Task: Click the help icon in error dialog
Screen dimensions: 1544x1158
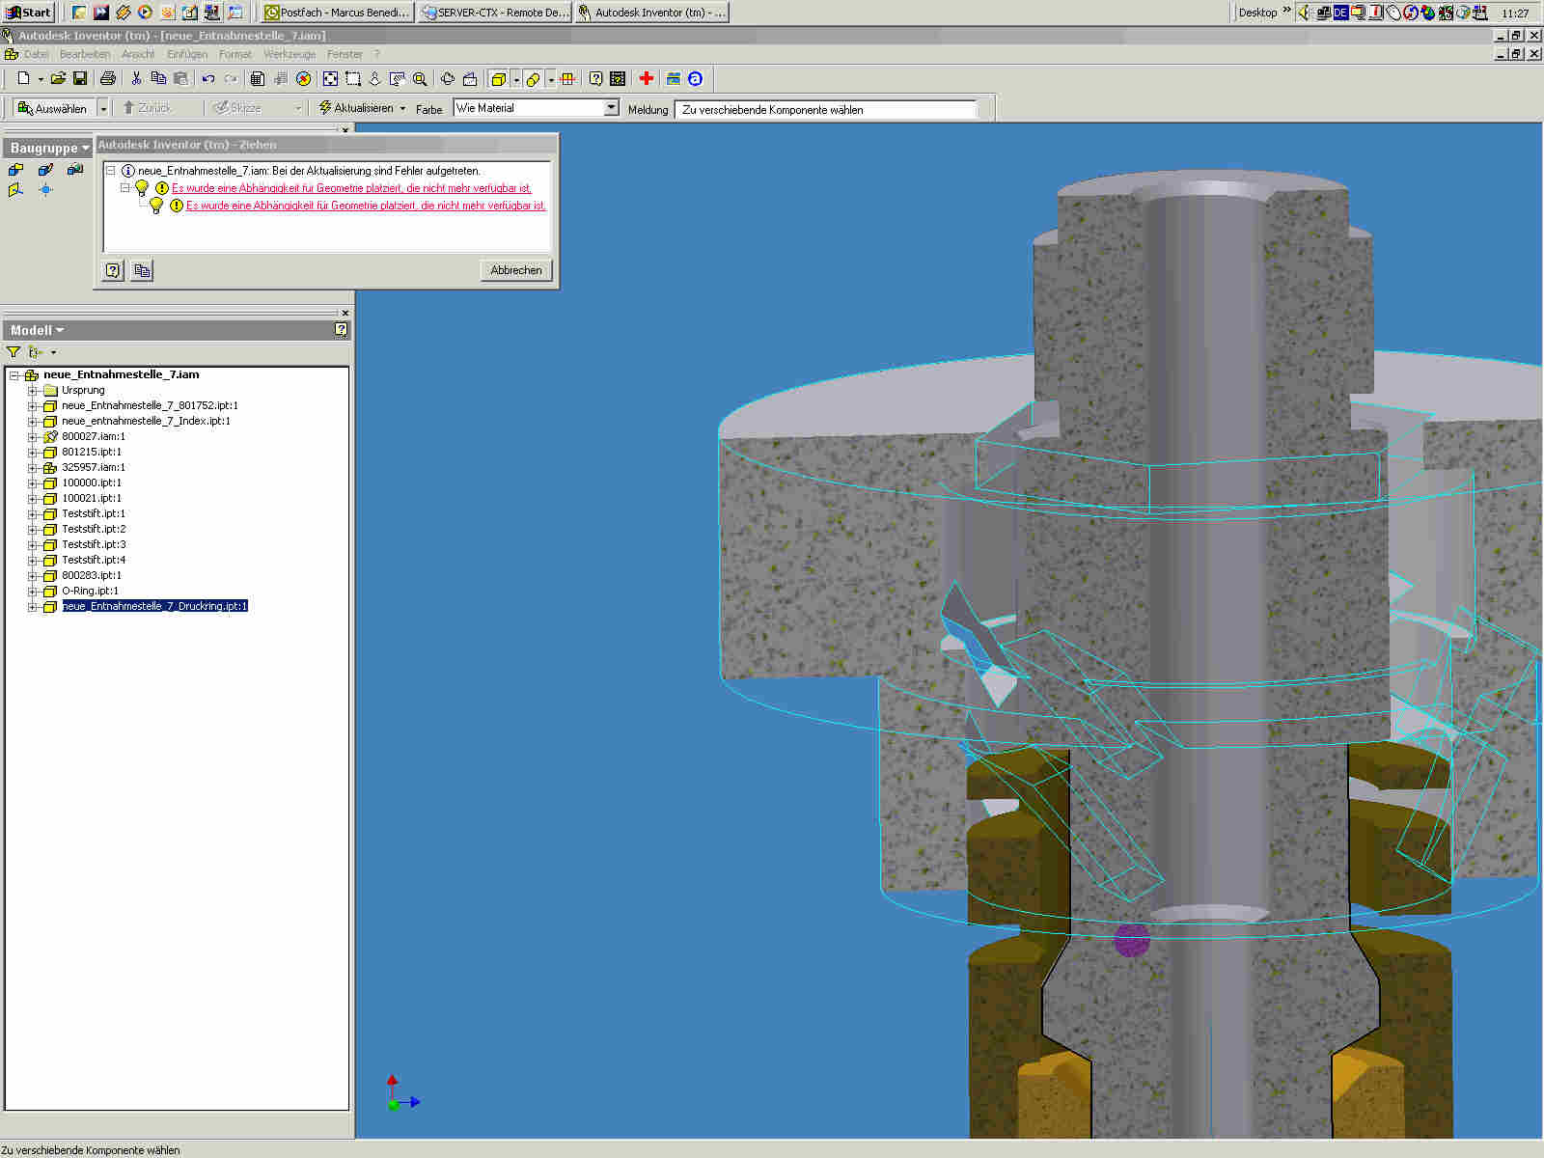Action: tap(113, 271)
